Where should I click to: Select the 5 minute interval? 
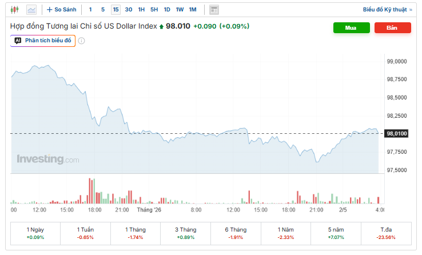[x=103, y=10]
